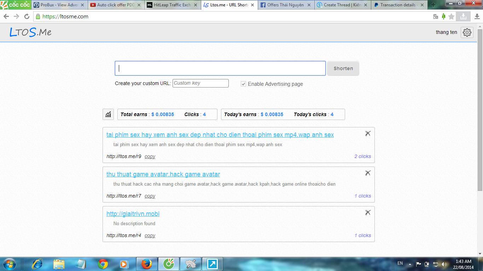Switch to the HitLeap Traffic Exch tab

pyautogui.click(x=172, y=5)
